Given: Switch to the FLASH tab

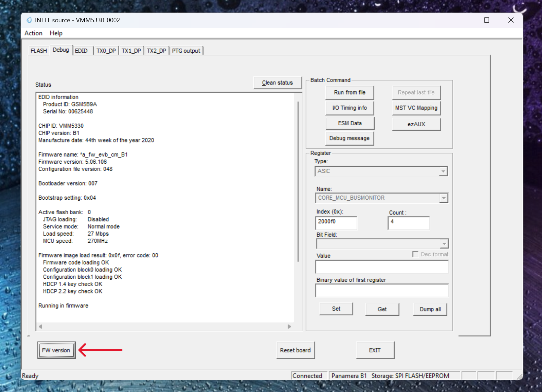Looking at the screenshot, I should [39, 51].
